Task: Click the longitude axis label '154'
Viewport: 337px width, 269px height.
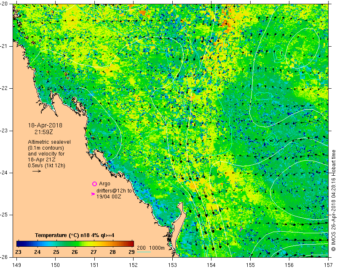Action: coord(211,265)
